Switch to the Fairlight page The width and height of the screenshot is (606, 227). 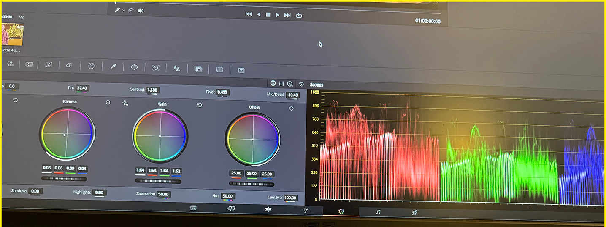(x=378, y=212)
